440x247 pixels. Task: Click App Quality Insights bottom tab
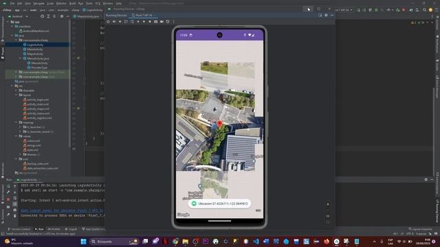(x=93, y=229)
